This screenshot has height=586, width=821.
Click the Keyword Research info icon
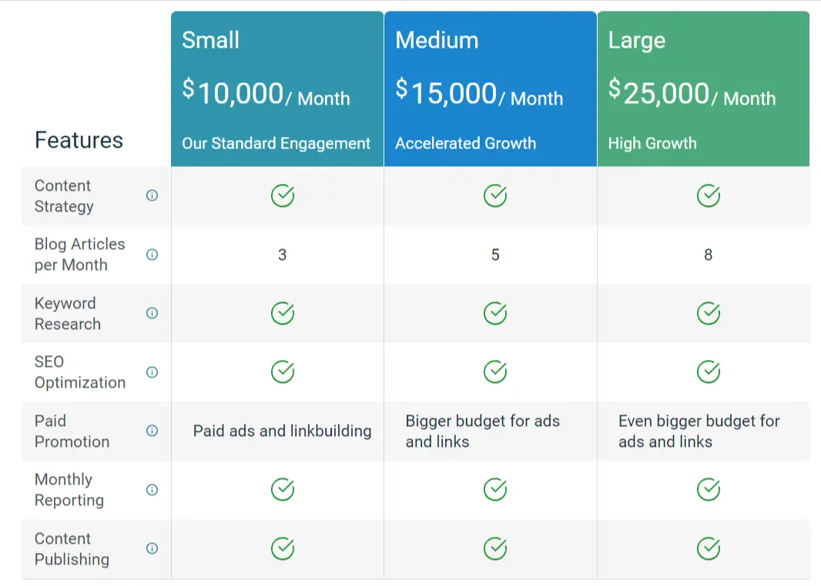coord(152,313)
